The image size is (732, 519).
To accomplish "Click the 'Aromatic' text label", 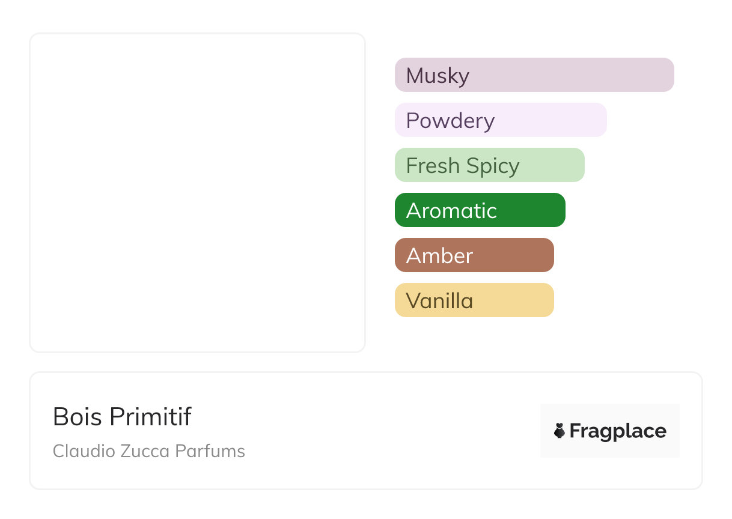I will tap(451, 211).
